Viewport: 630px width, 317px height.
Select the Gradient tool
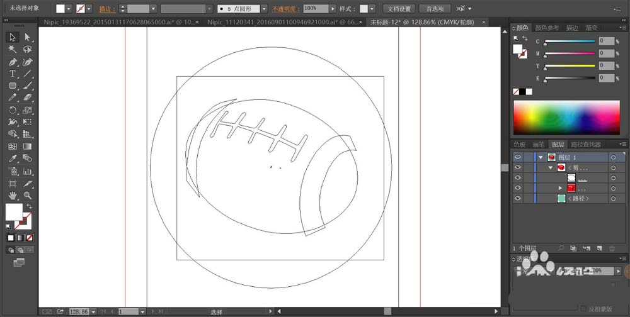[27, 147]
